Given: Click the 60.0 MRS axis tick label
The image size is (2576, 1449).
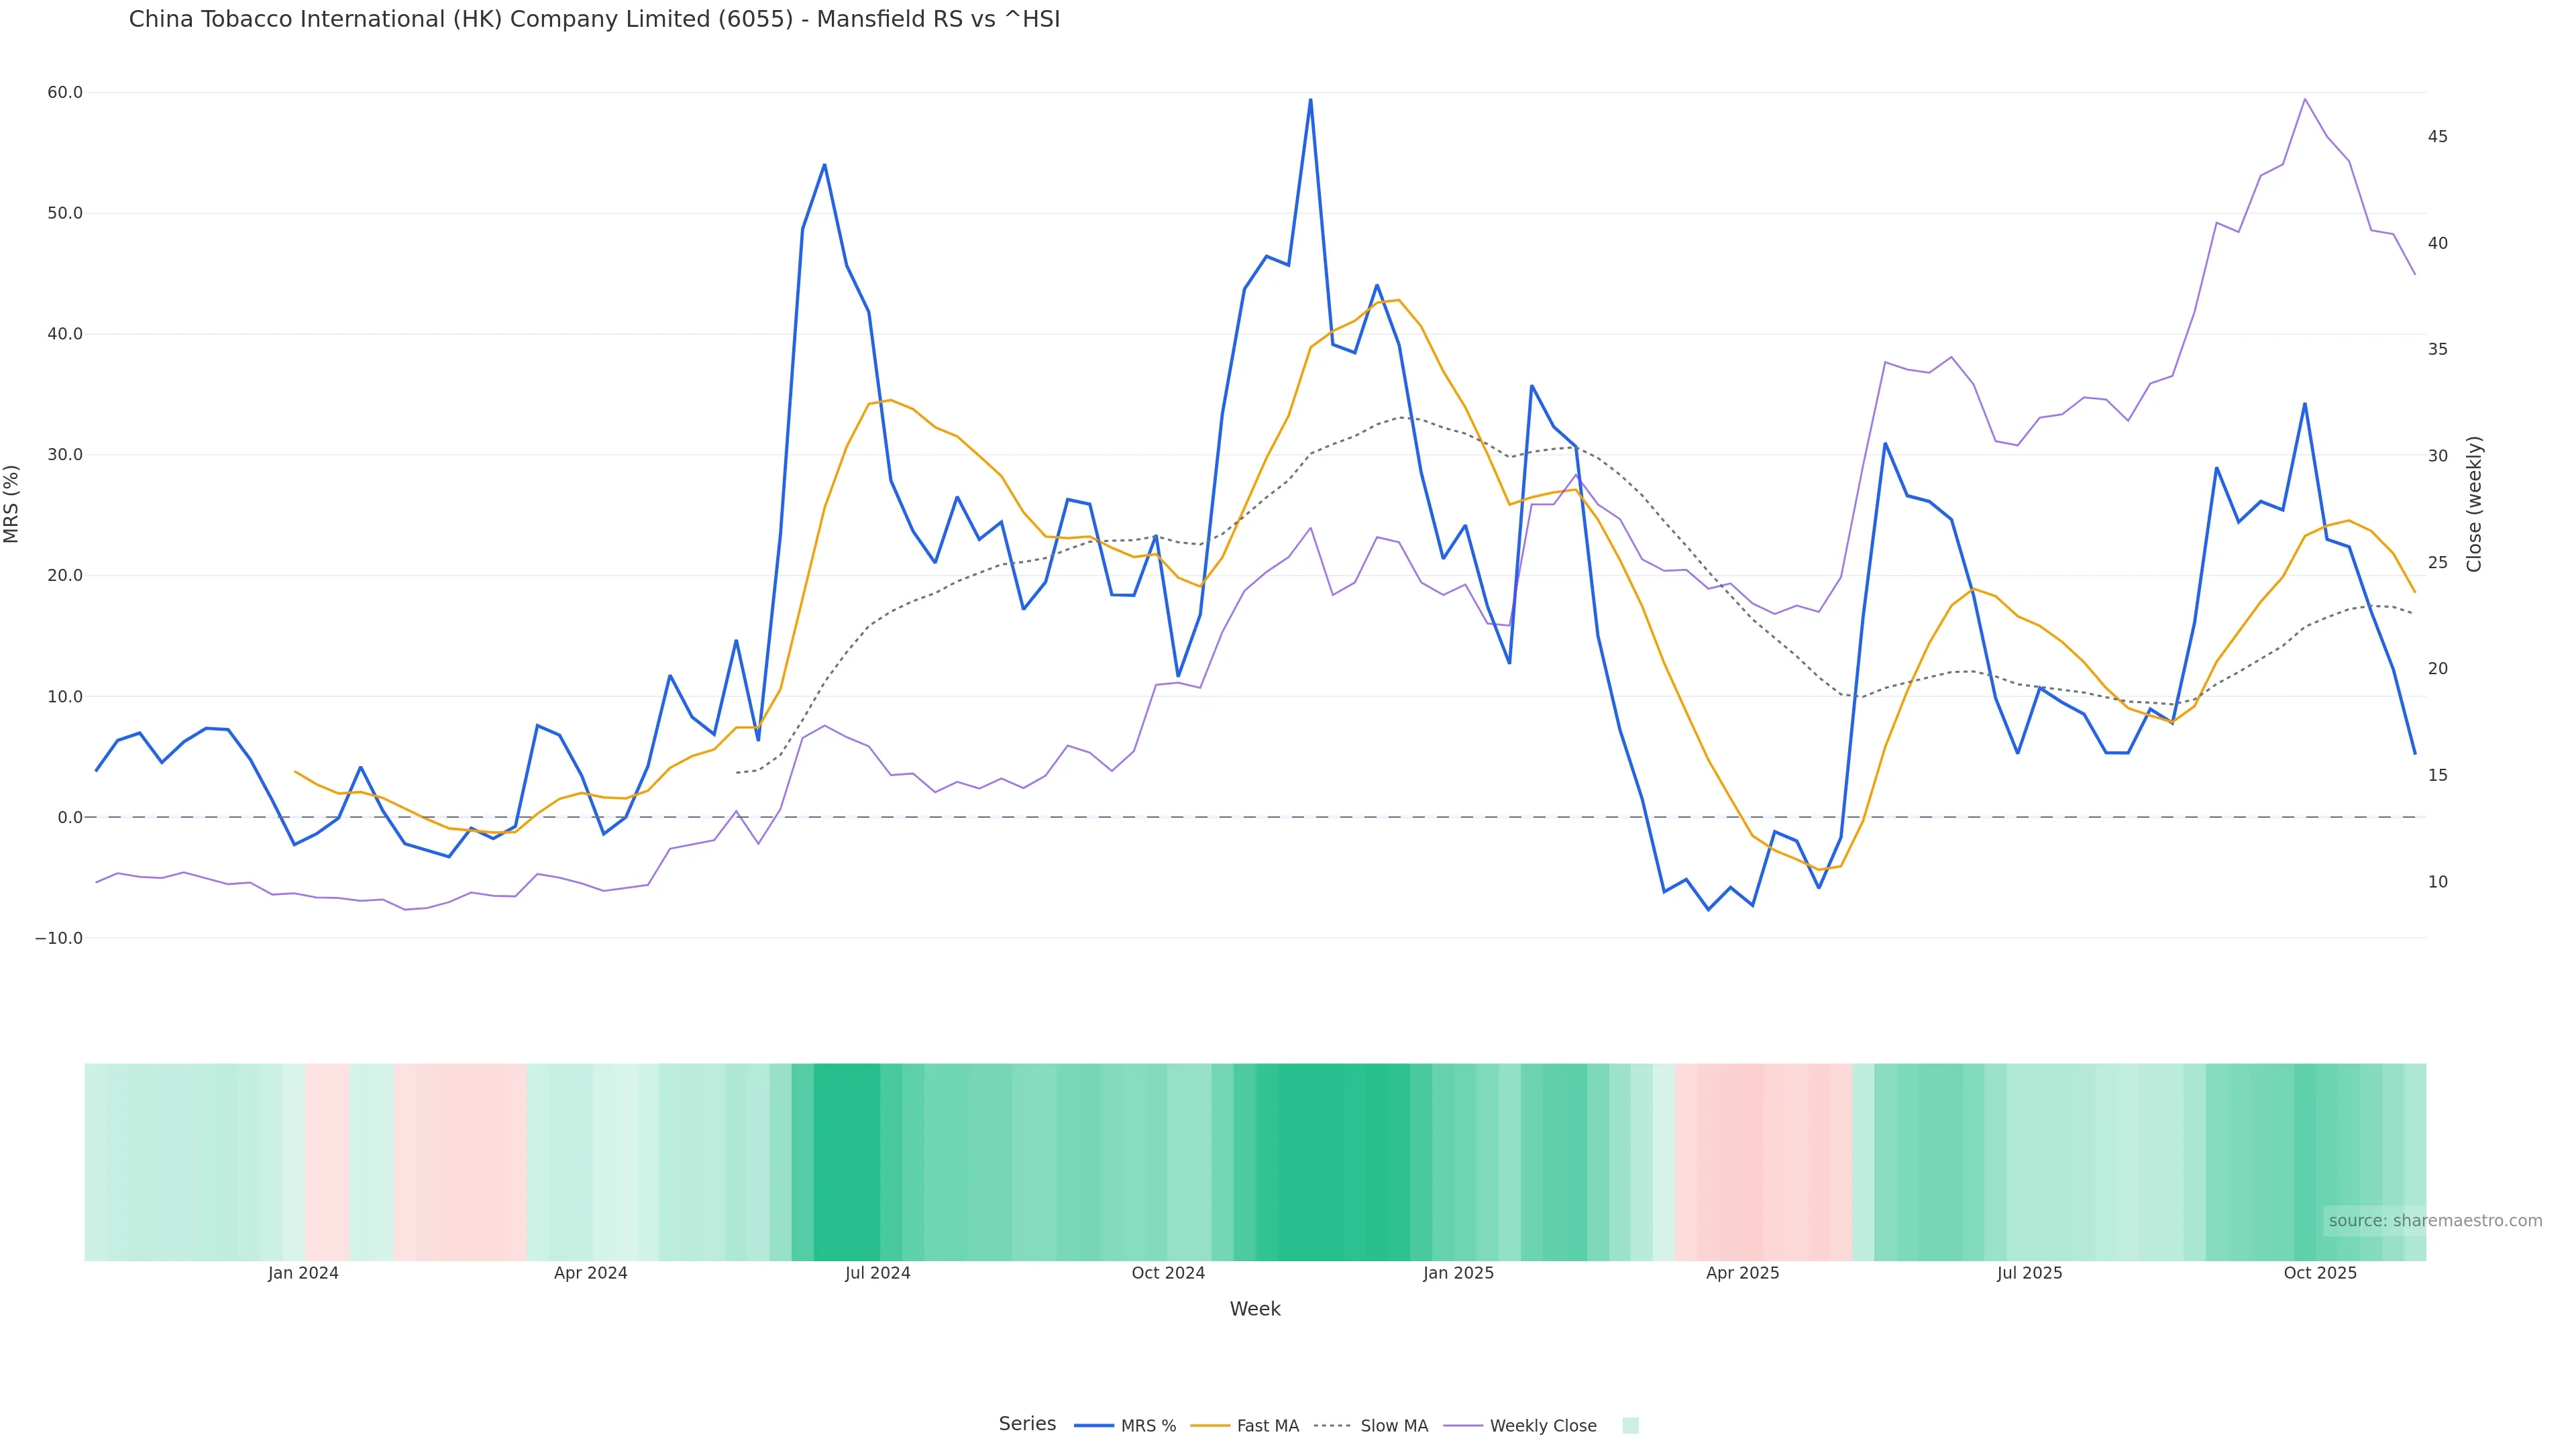Looking at the screenshot, I should (x=65, y=93).
